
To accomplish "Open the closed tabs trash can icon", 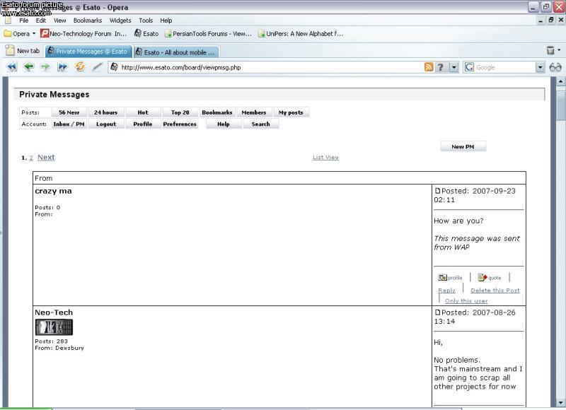I will pos(550,50).
